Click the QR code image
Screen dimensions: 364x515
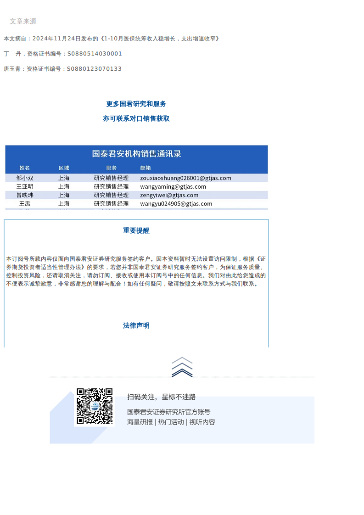click(x=95, y=406)
